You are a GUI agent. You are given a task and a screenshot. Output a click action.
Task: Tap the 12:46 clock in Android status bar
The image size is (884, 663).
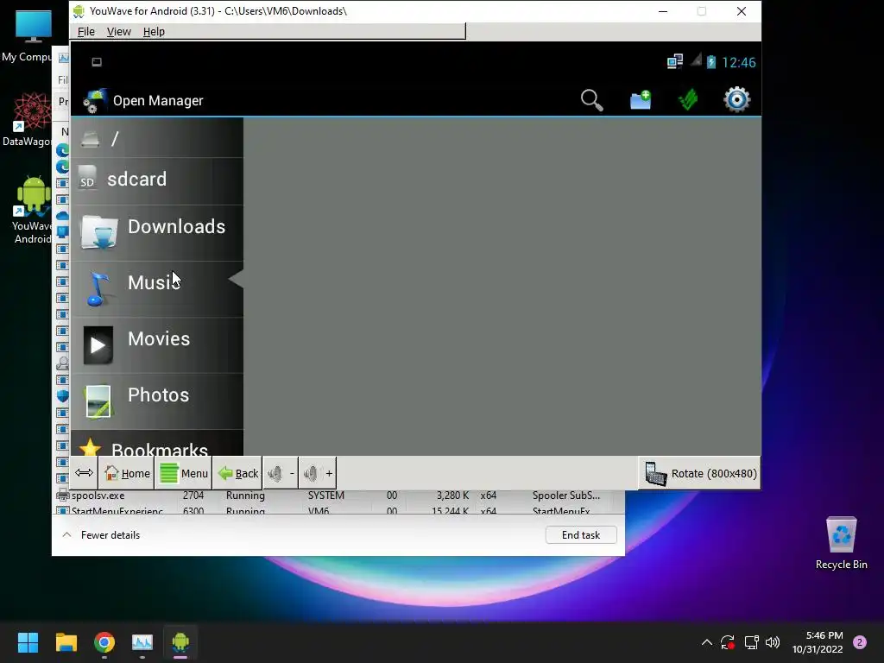point(739,62)
